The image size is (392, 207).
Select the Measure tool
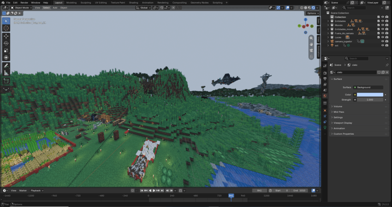(6, 73)
